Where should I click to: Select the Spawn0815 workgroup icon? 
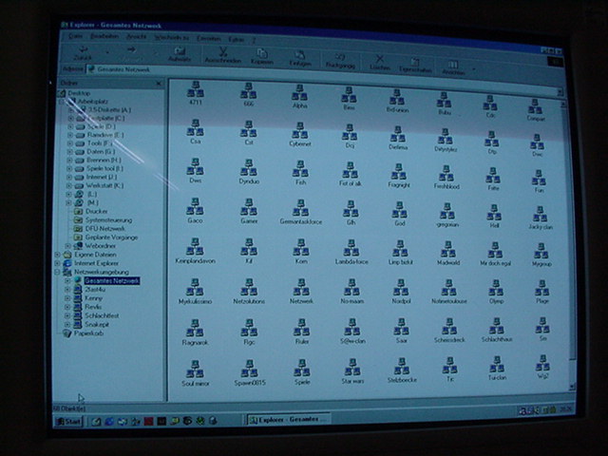point(250,372)
